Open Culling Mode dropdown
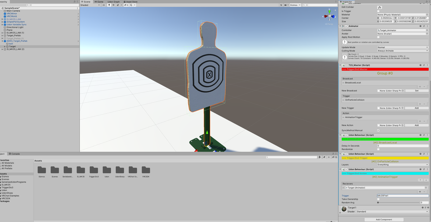The width and height of the screenshot is (431, 222). pyautogui.click(x=403, y=51)
